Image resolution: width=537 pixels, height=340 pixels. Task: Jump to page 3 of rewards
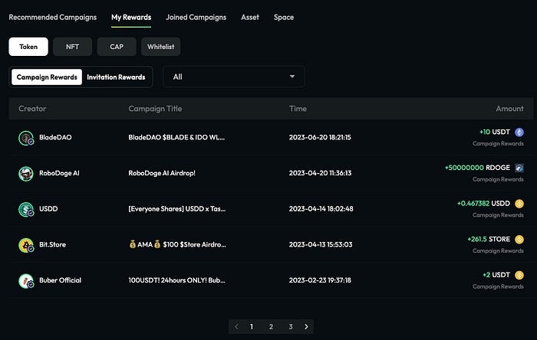tap(291, 326)
